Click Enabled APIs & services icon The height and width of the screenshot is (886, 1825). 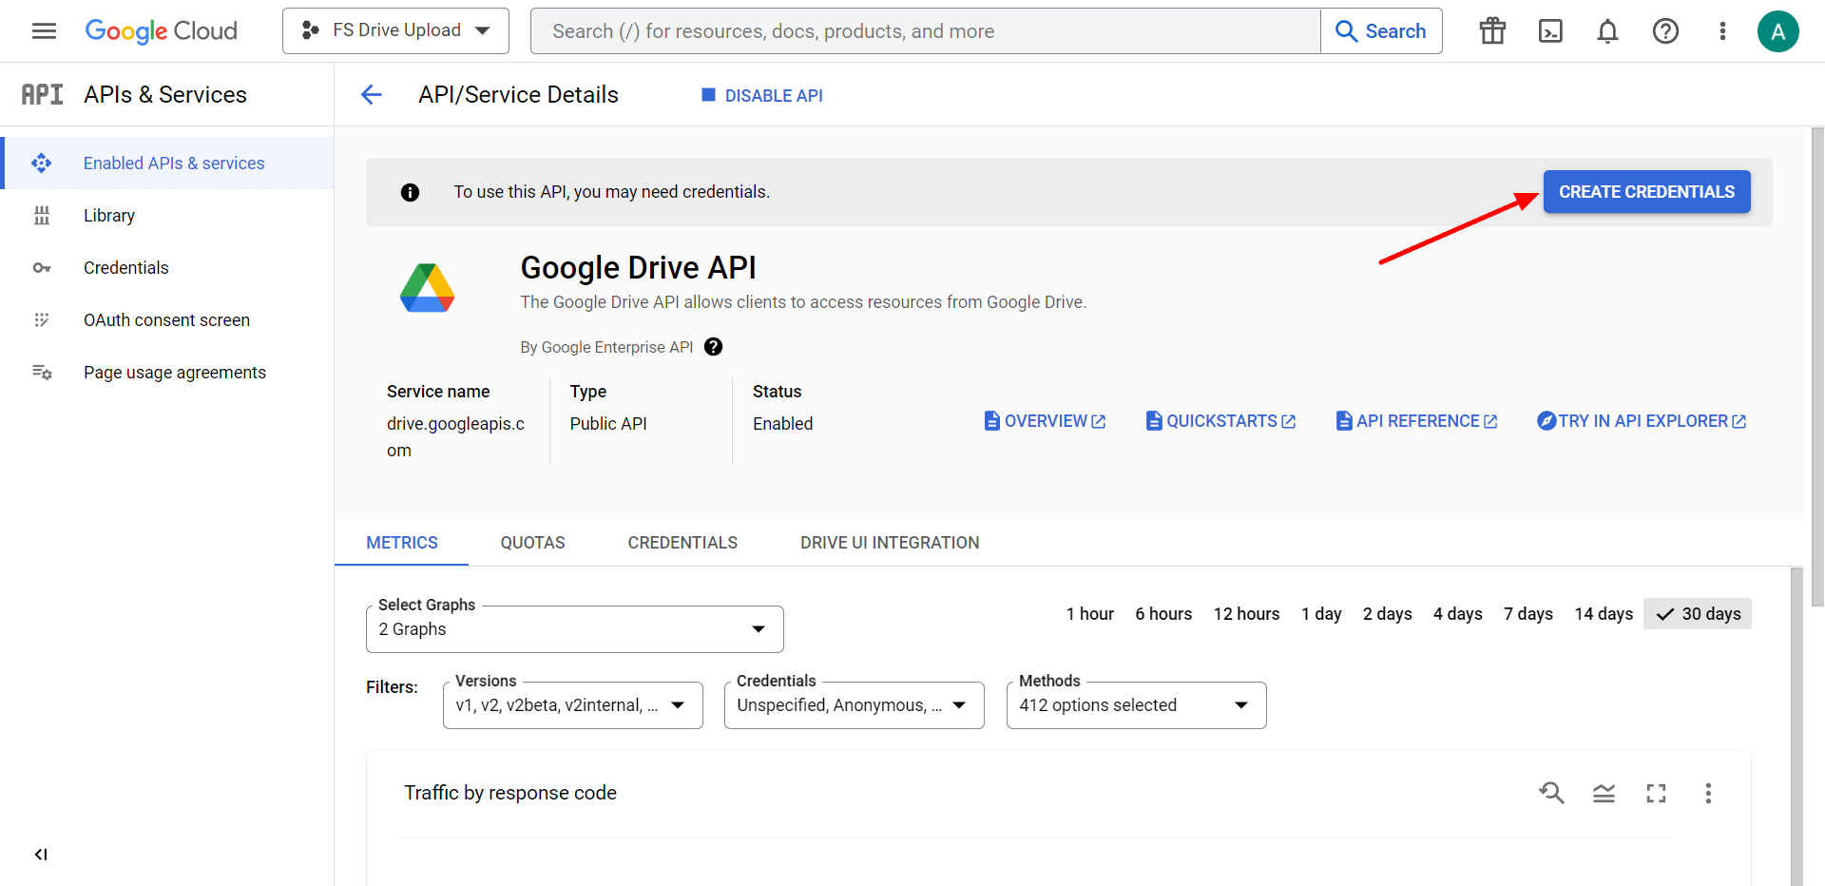tap(42, 164)
